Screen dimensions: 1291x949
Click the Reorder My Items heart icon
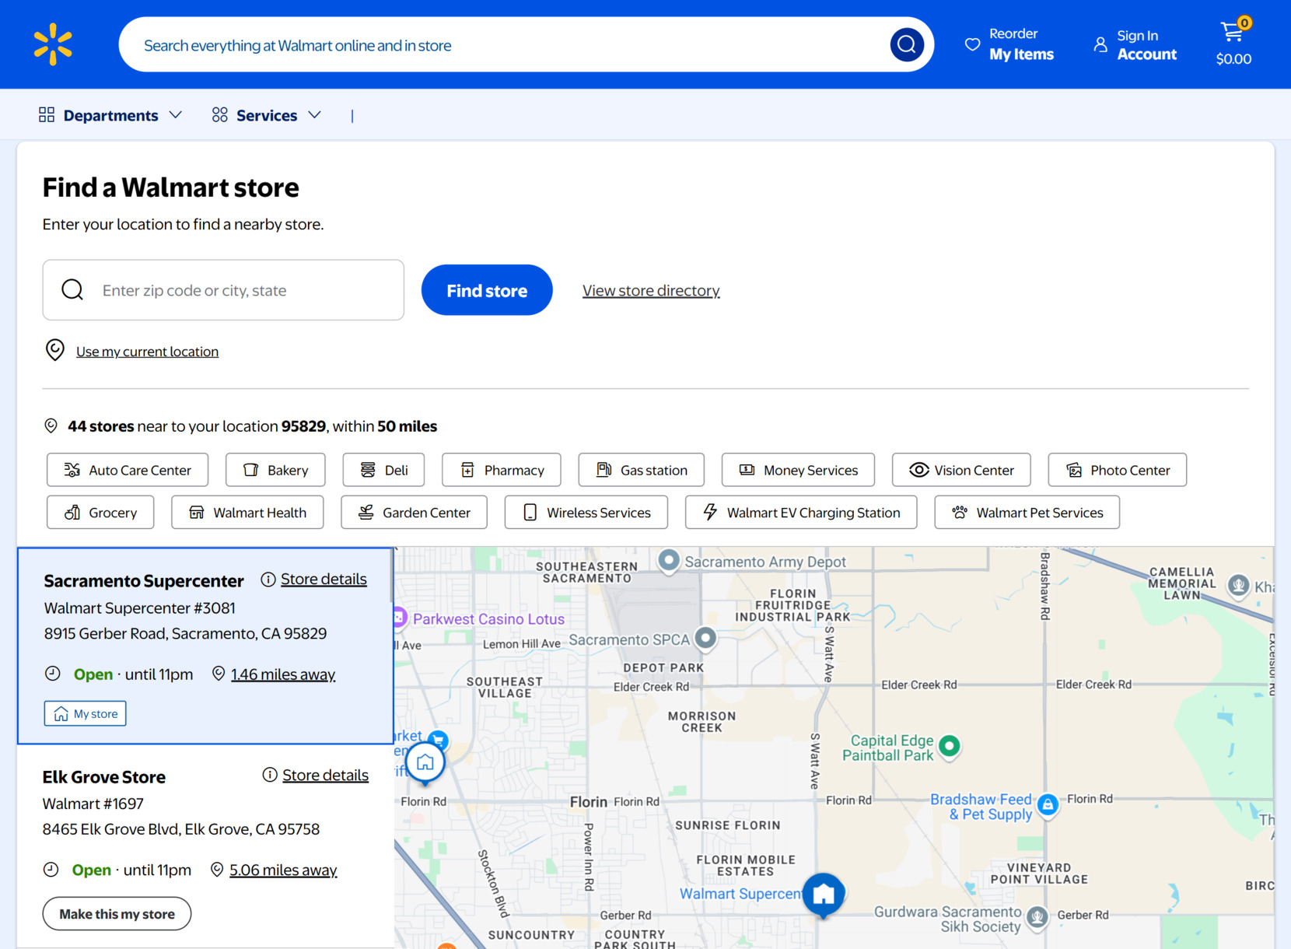click(x=973, y=44)
